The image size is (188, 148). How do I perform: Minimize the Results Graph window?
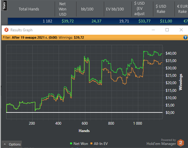coord(153,30)
